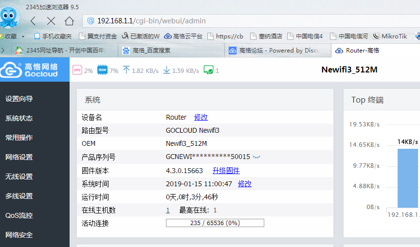
Task: Click the green online devices monitor icon
Action: point(208,70)
